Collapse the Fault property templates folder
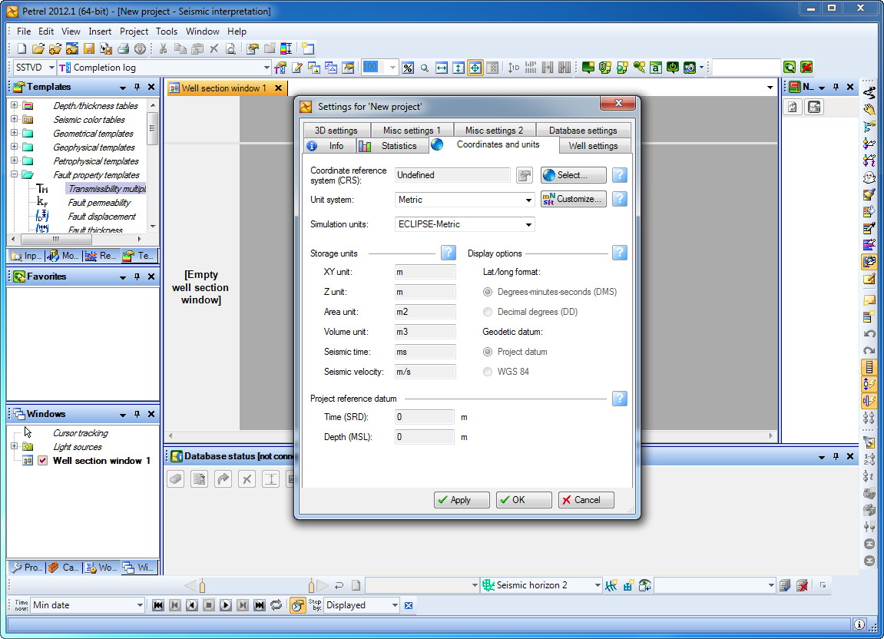The image size is (884, 639). point(14,175)
